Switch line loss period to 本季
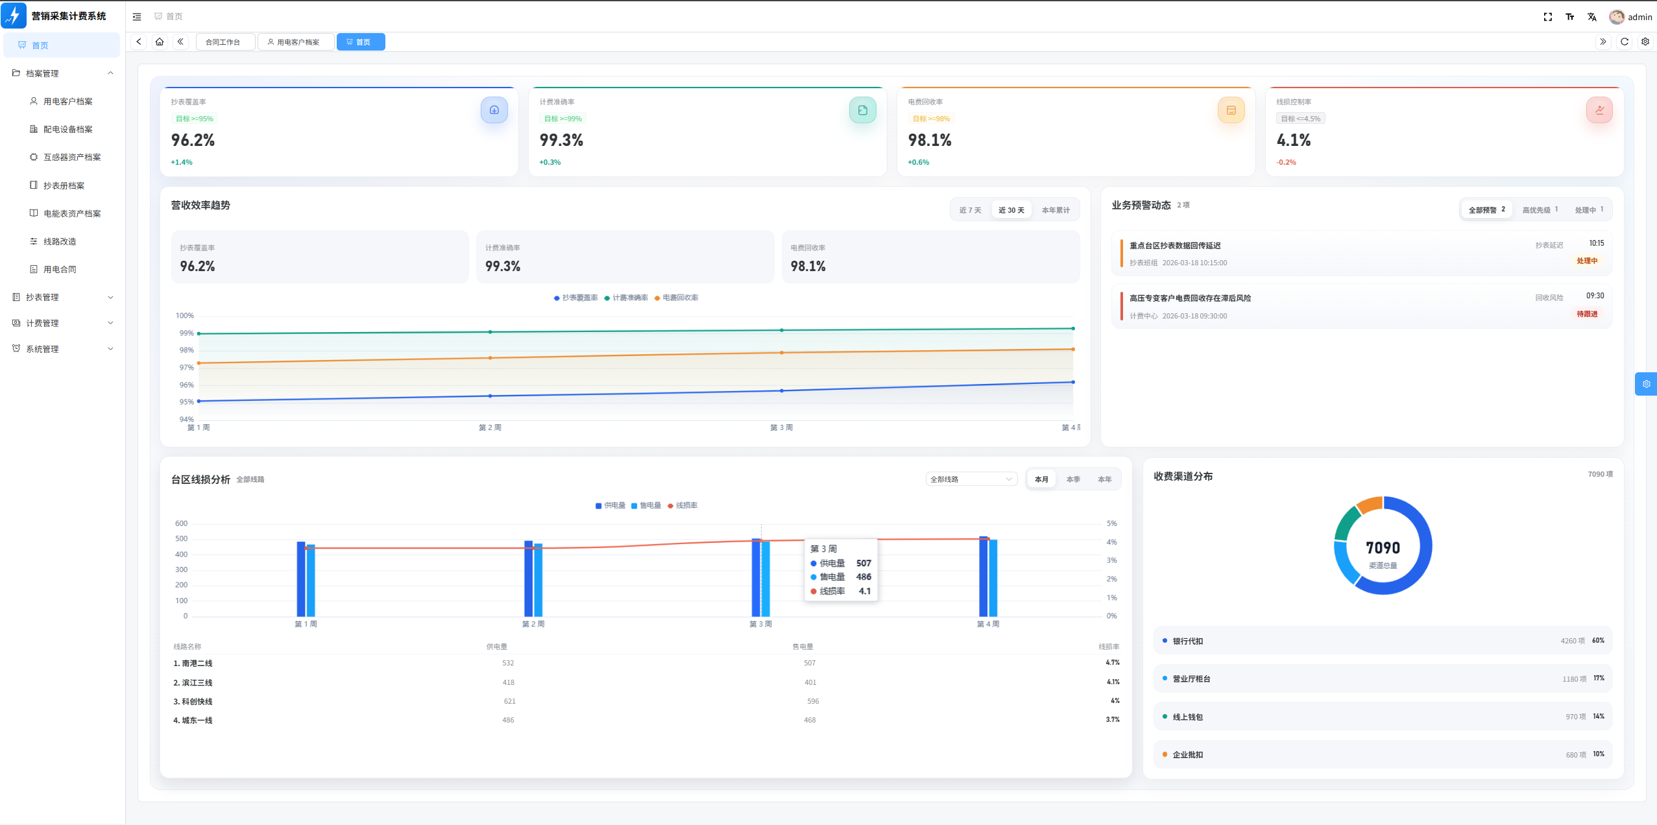Screen dimensions: 1657x825 (x=1074, y=479)
